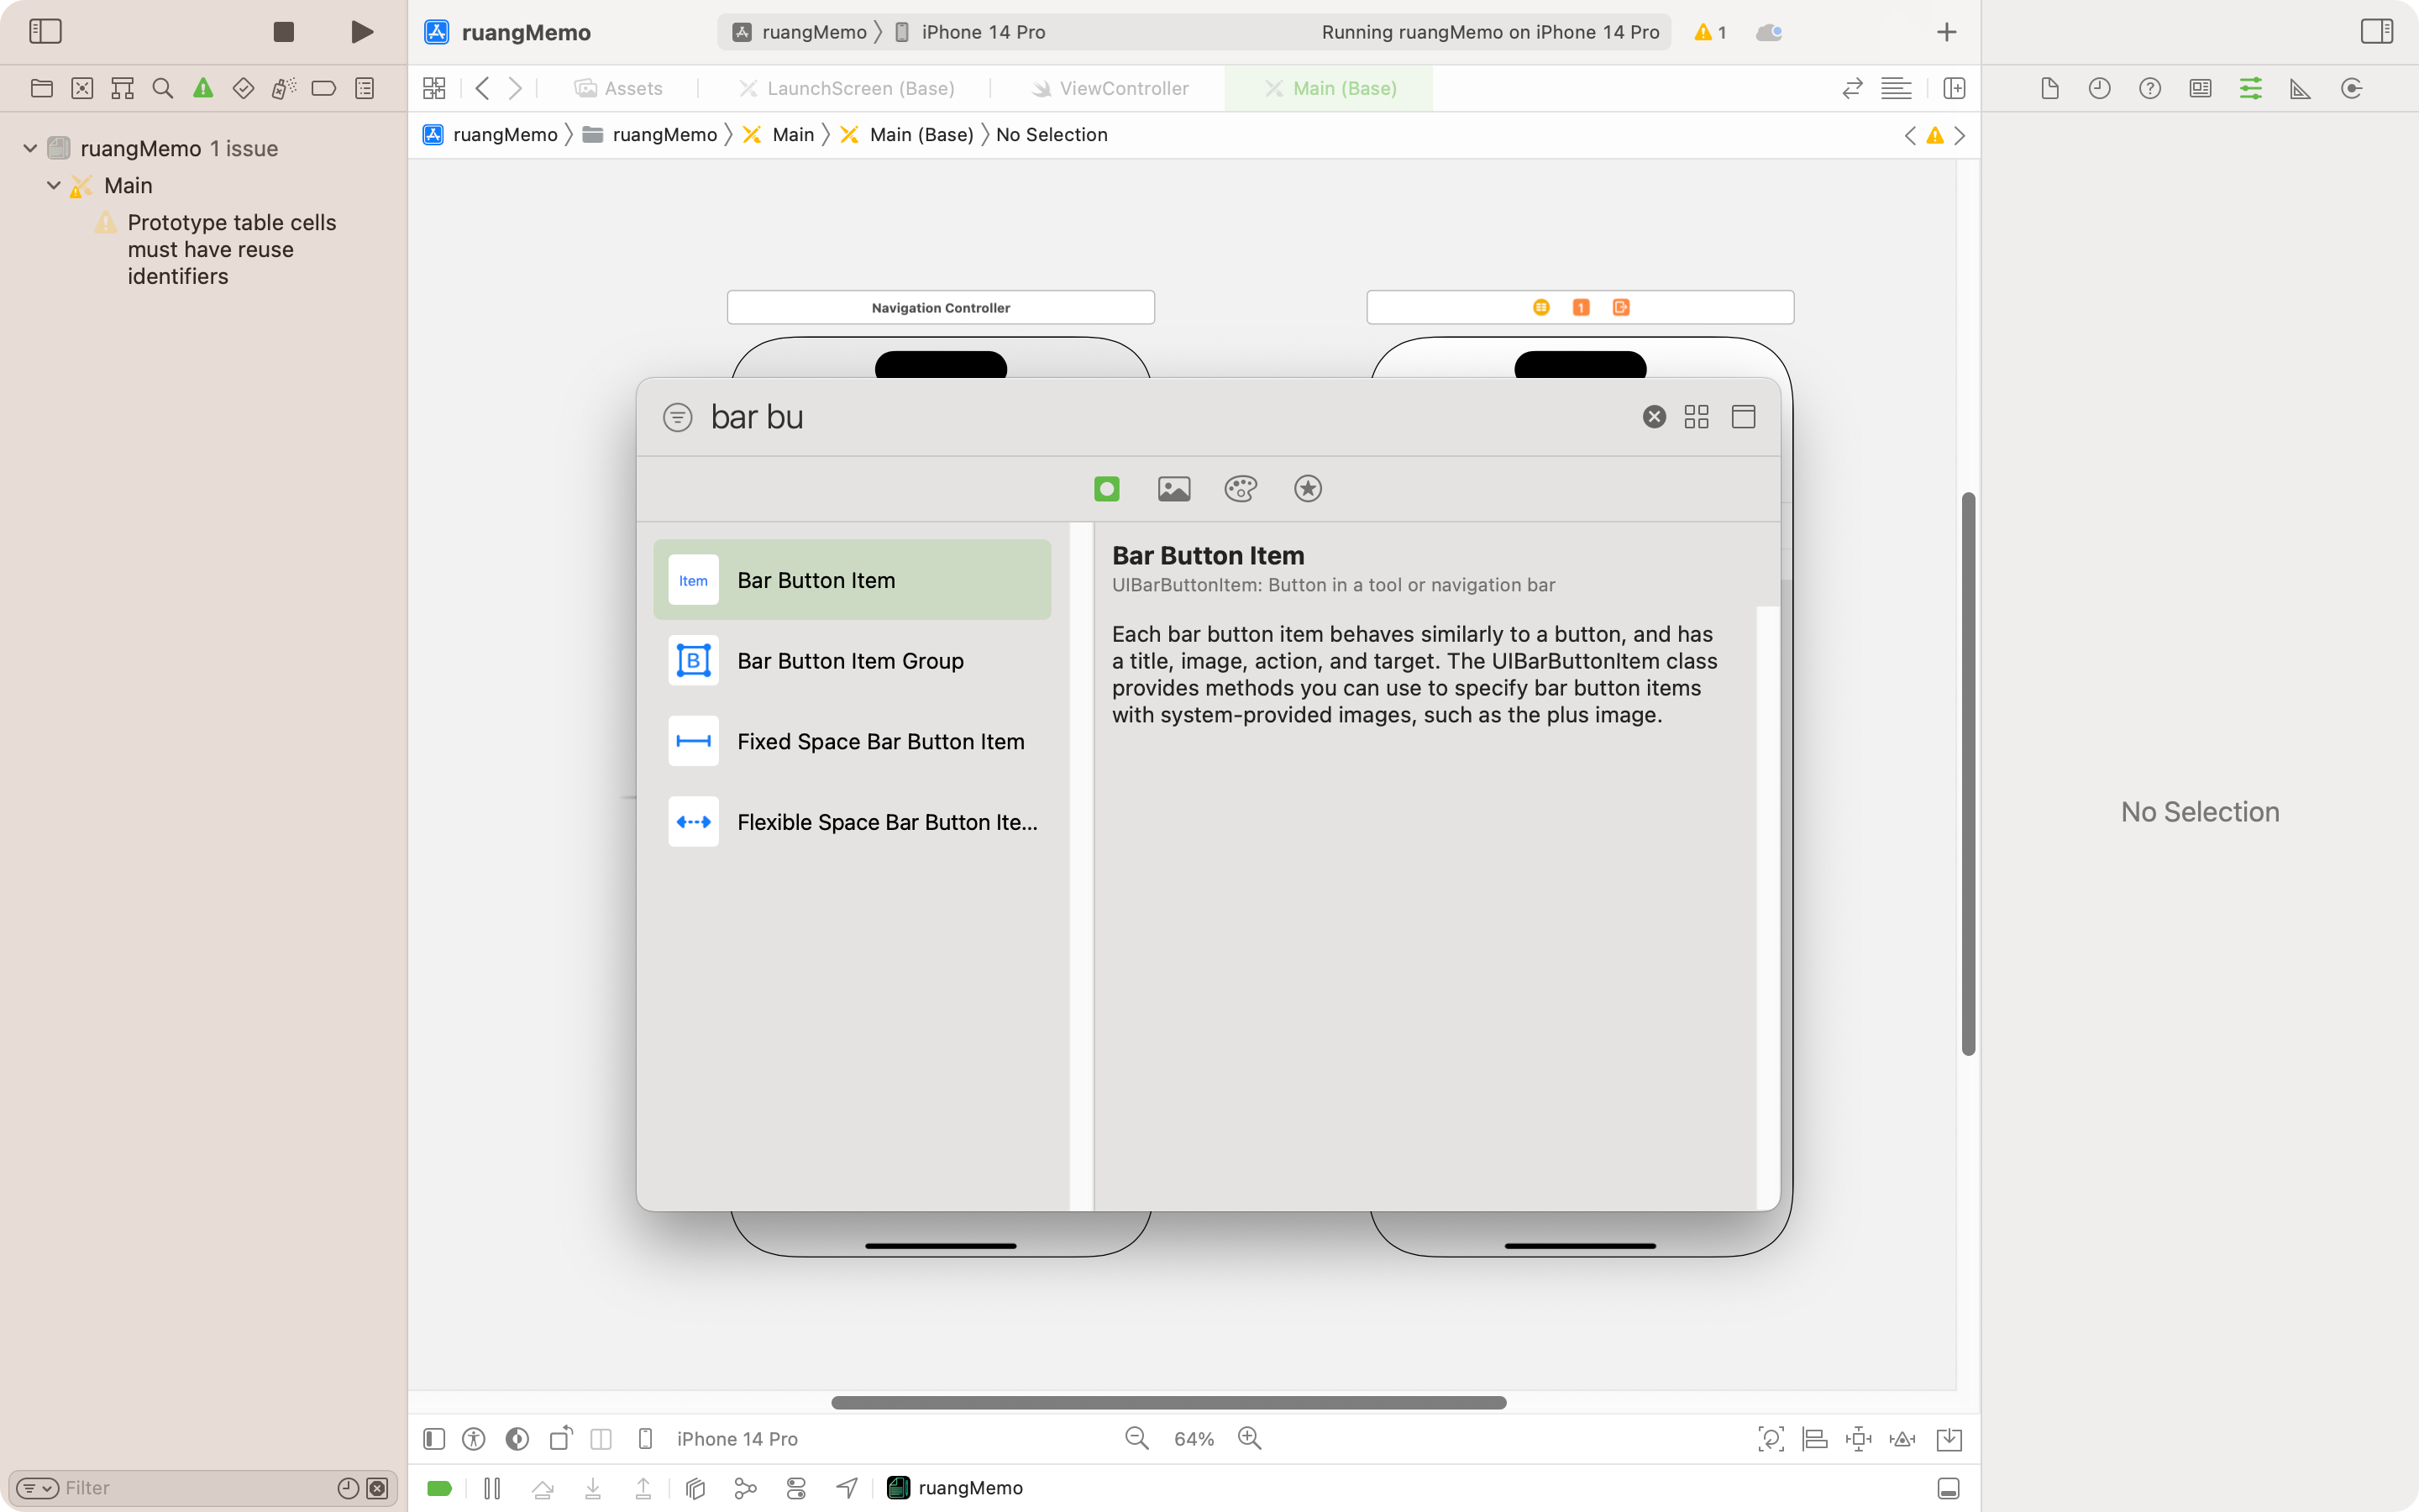Viewport: 2419px width, 1512px height.
Task: Toggle the navigator sidebar visibility
Action: coord(45,32)
